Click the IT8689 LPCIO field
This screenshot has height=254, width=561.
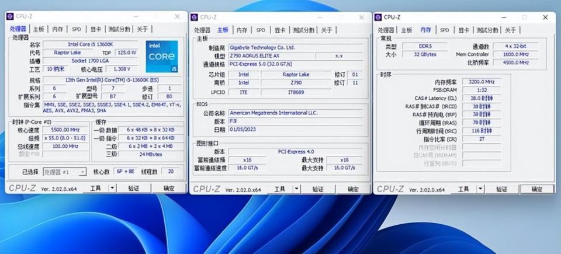point(296,92)
